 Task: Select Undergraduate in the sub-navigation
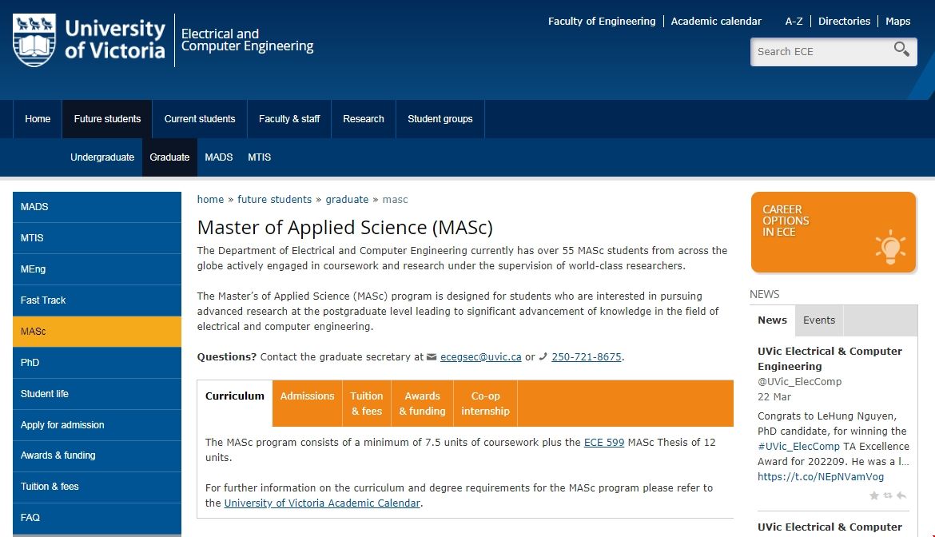[x=102, y=157]
